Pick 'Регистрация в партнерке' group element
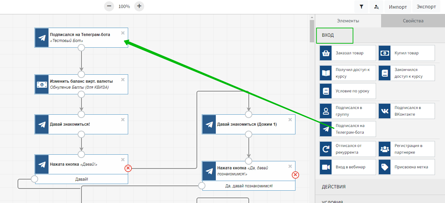 [406, 149]
